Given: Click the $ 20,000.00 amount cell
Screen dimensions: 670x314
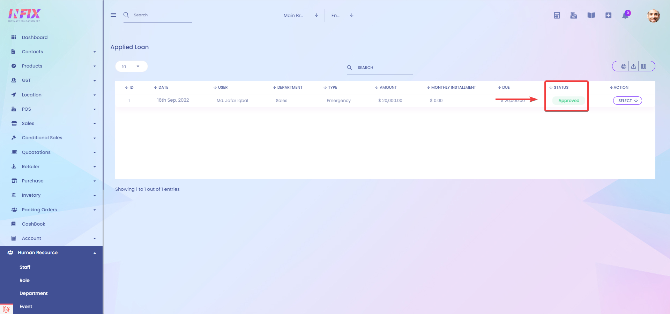Looking at the screenshot, I should pyautogui.click(x=390, y=101).
